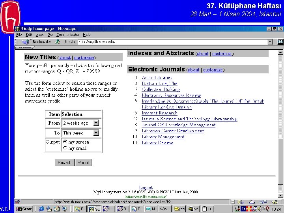
Task: Open the Library Management journal link
Action: (163, 136)
